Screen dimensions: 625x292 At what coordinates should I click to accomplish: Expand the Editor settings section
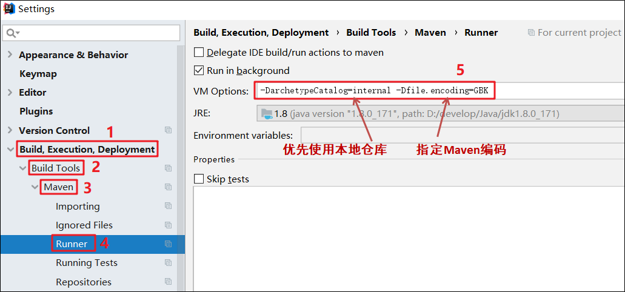[x=10, y=92]
